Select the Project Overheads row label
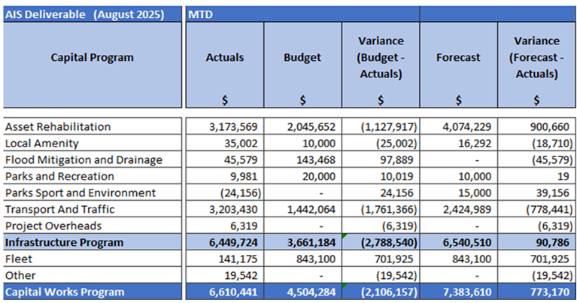 [93, 226]
